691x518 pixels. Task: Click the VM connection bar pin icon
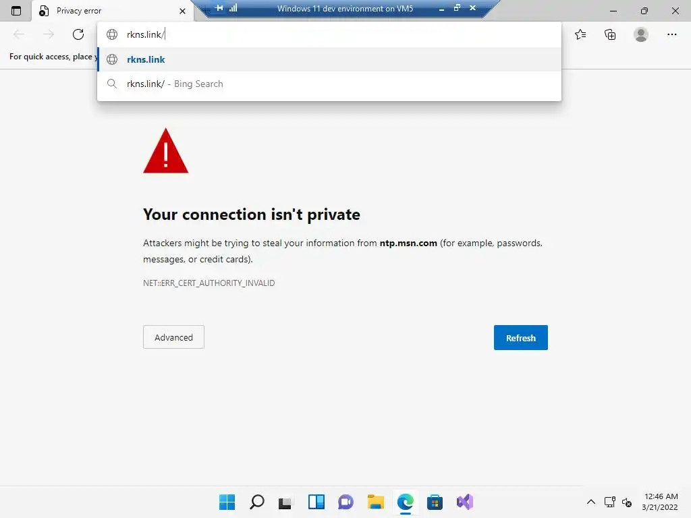[x=219, y=8]
